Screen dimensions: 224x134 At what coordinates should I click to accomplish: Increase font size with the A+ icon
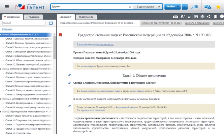[183, 17]
